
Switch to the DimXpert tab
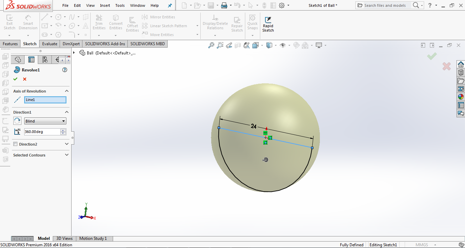tap(71, 44)
